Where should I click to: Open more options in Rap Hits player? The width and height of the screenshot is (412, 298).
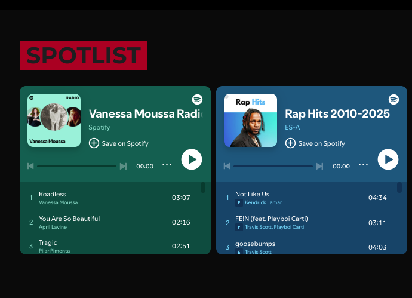click(364, 165)
